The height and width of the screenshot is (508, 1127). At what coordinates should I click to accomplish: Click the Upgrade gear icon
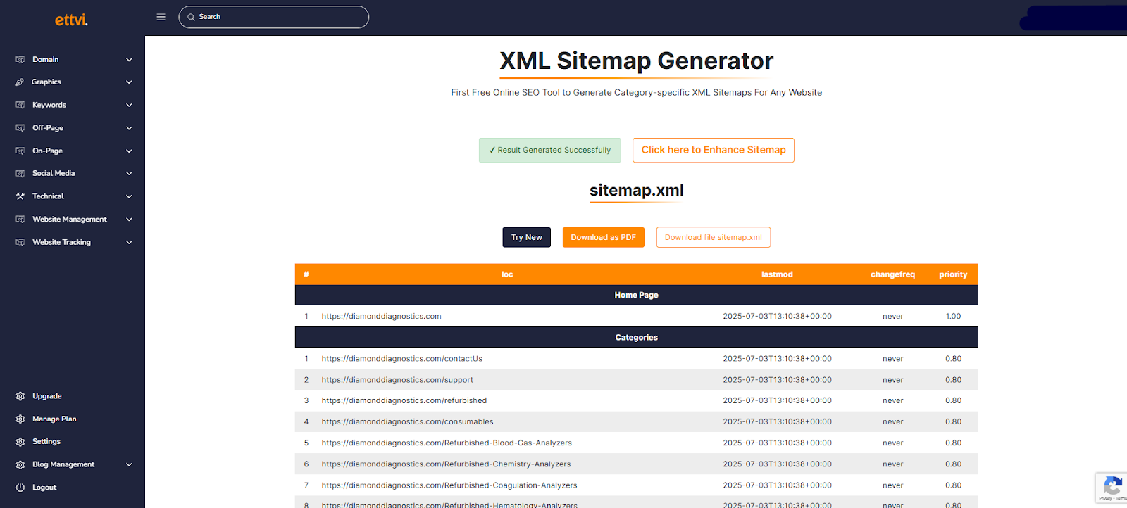point(20,396)
